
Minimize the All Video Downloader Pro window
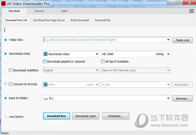click(x=171, y=3)
